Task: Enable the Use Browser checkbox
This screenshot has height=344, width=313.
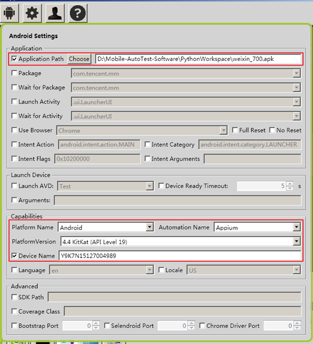Action: pyautogui.click(x=15, y=130)
